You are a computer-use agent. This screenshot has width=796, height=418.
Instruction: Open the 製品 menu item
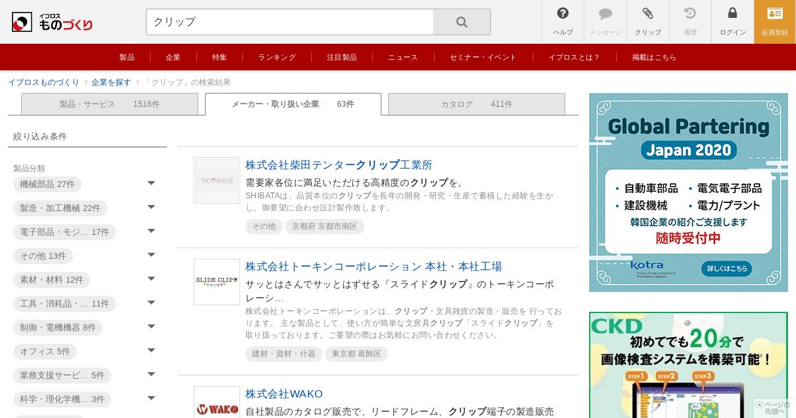click(x=127, y=57)
